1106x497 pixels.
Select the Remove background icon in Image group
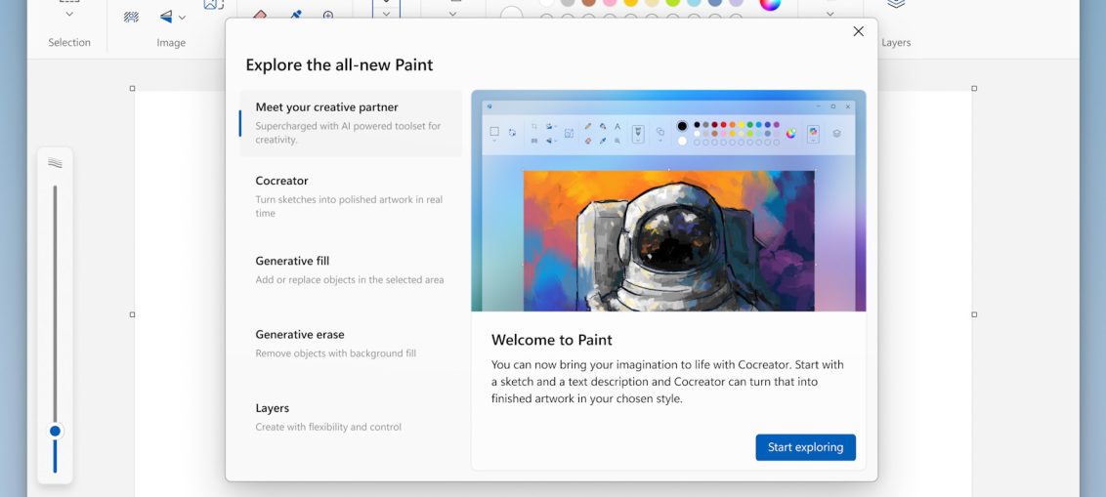pos(131,17)
